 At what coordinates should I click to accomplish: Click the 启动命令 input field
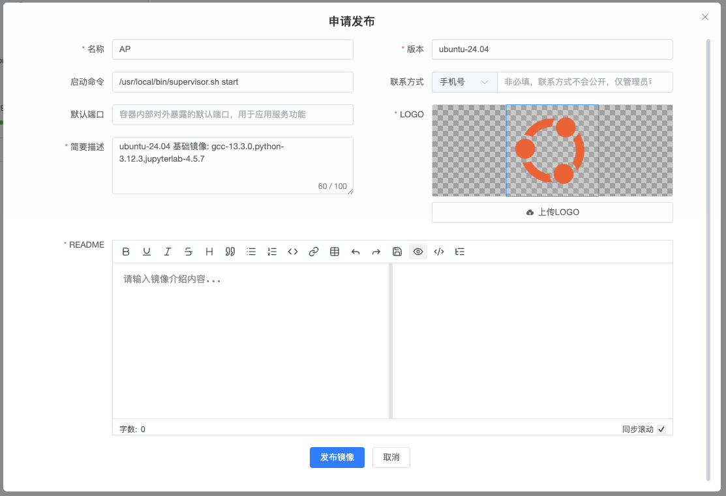pyautogui.click(x=233, y=82)
